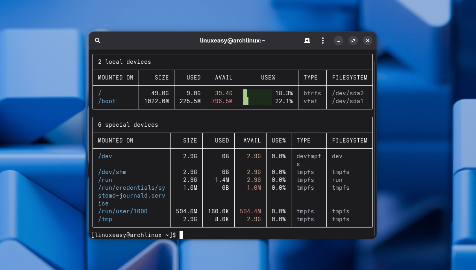476x270 pixels.
Task: Click the linuxeasy@archlinux window title
Action: coord(232,41)
